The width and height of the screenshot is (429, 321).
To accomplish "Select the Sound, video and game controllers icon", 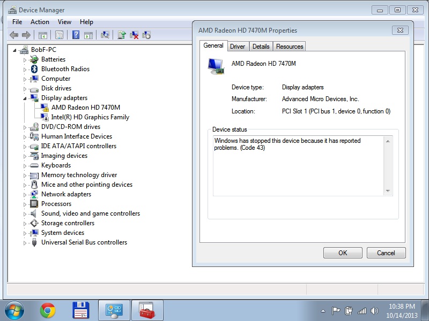I will coord(33,213).
